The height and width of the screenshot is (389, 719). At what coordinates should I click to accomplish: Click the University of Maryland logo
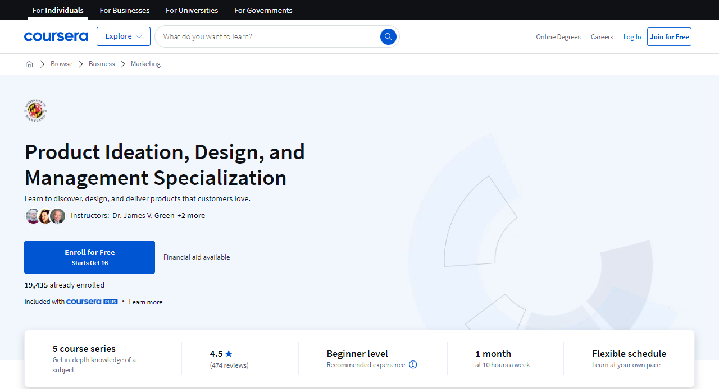point(36,111)
